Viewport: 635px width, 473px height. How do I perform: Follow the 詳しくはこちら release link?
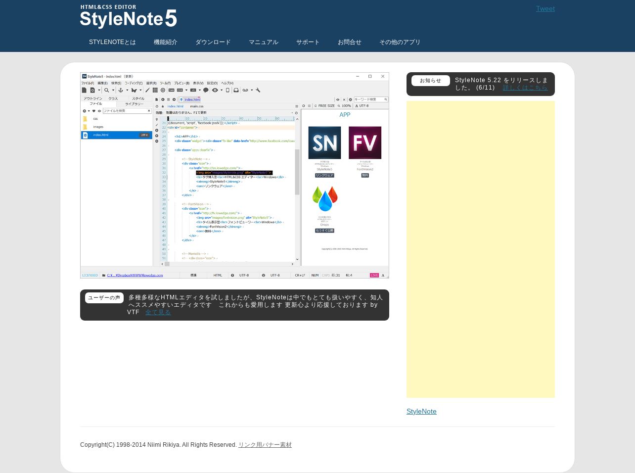click(x=525, y=88)
